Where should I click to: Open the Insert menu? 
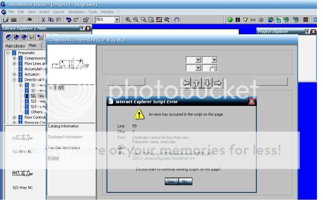coord(44,12)
